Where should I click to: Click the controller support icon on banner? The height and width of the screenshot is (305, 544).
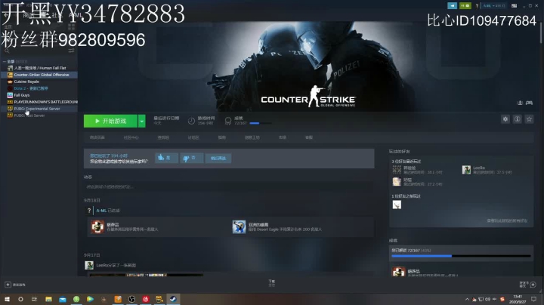529,103
